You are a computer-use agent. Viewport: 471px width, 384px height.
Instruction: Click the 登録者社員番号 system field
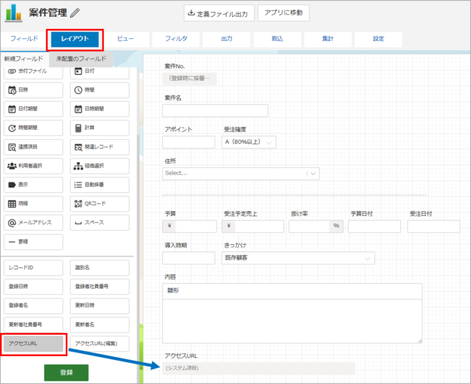100,286
